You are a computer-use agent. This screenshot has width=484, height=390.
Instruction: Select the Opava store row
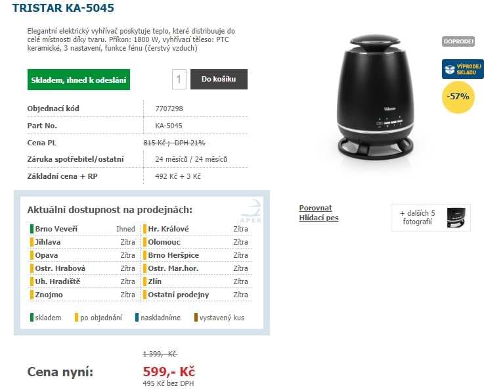click(x=82, y=255)
